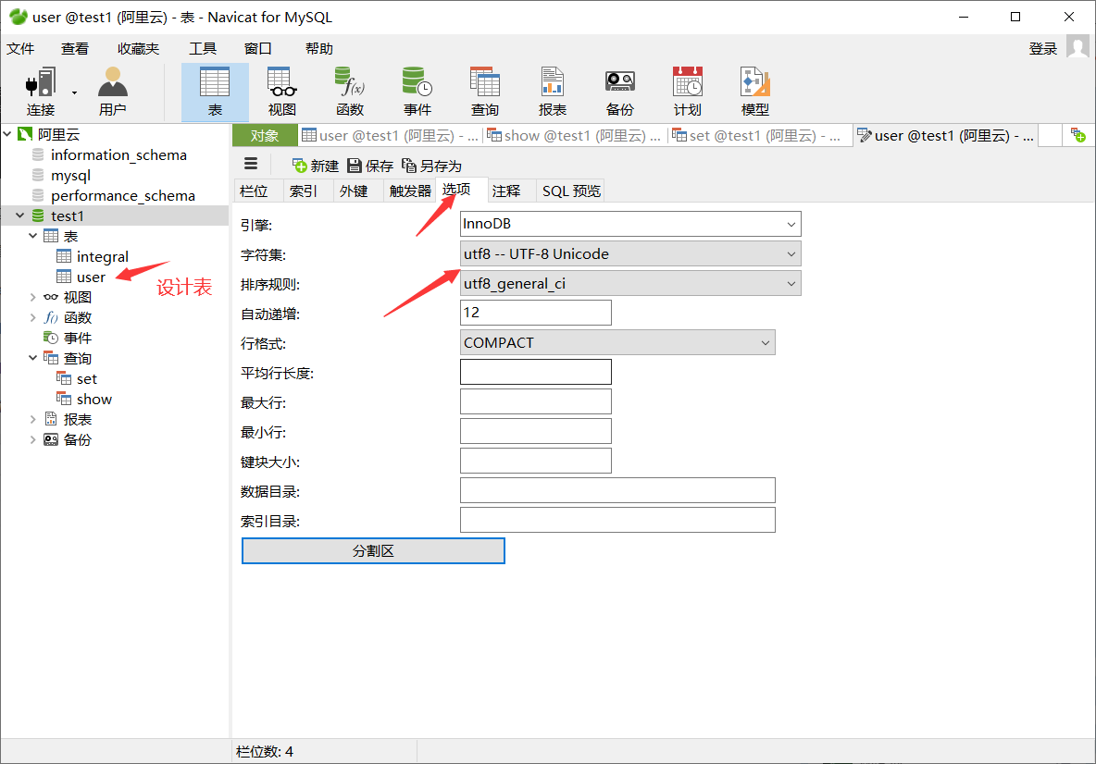Open the 帮助 (Help) menu
Image resolution: width=1096 pixels, height=764 pixels.
(x=319, y=48)
